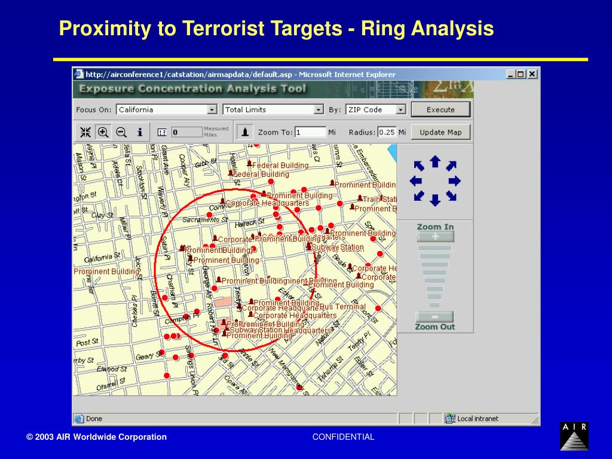The height and width of the screenshot is (459, 612).
Task: Click the zoom-to-full-extent arrows icon
Action: 85,132
